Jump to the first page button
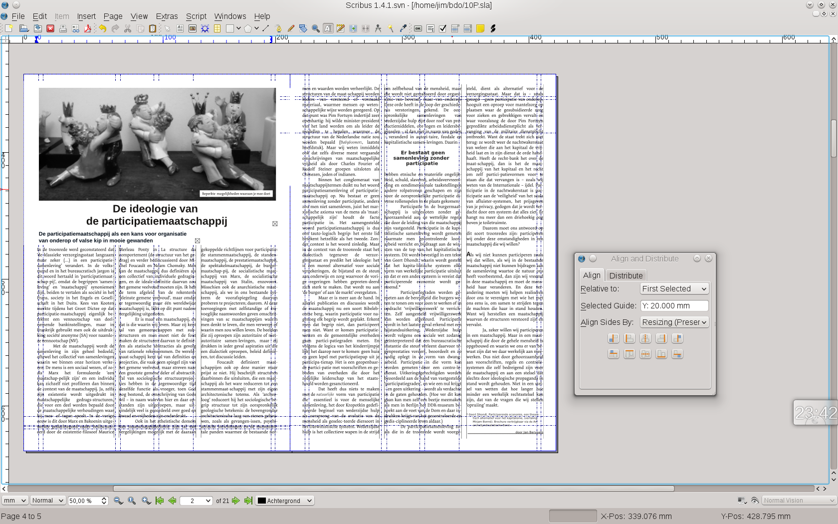The height and width of the screenshot is (524, 838). [x=160, y=501]
